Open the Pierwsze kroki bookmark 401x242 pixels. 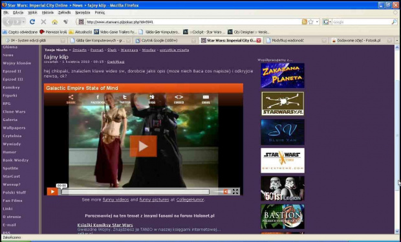[53, 32]
